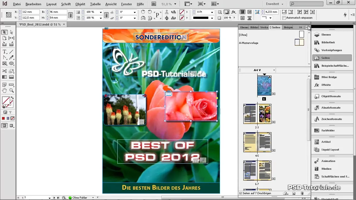Apply solid color swatch in toolbox
Screen dimensions: 356x200
pos(4,118)
